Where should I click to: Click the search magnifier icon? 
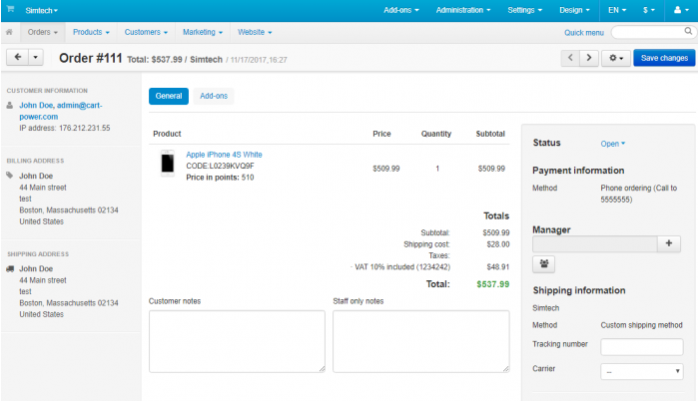pos(688,31)
